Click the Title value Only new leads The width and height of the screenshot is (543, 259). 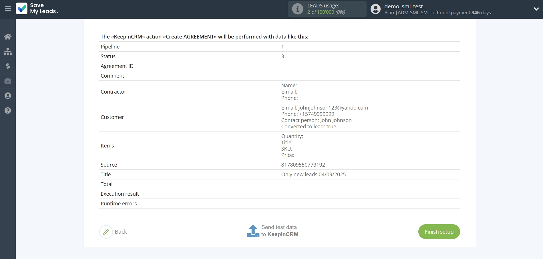(x=313, y=175)
